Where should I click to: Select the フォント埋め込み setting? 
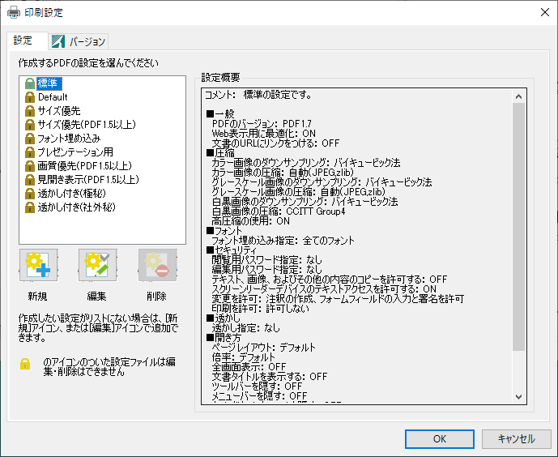coord(69,139)
